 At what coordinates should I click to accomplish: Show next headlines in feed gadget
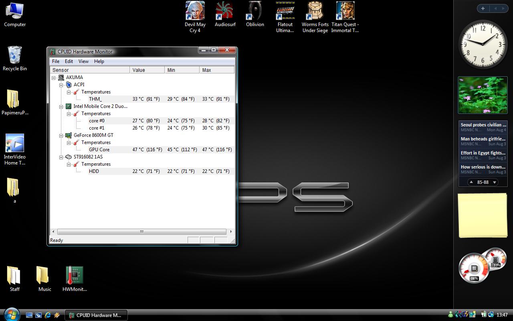[495, 182]
